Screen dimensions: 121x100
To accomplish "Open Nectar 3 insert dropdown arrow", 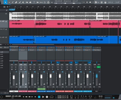I will [x=27, y=50].
